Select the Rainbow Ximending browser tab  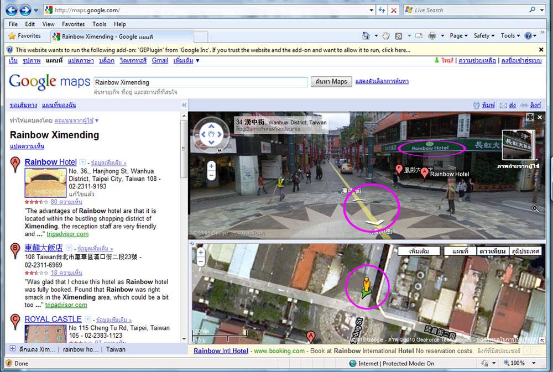122,36
